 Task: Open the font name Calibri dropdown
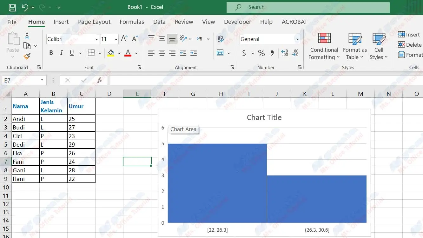(96, 39)
